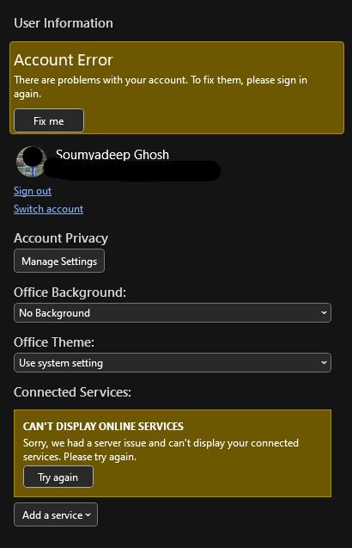The image size is (352, 548).
Task: Click the Account Privacy heading
Action: (61, 238)
